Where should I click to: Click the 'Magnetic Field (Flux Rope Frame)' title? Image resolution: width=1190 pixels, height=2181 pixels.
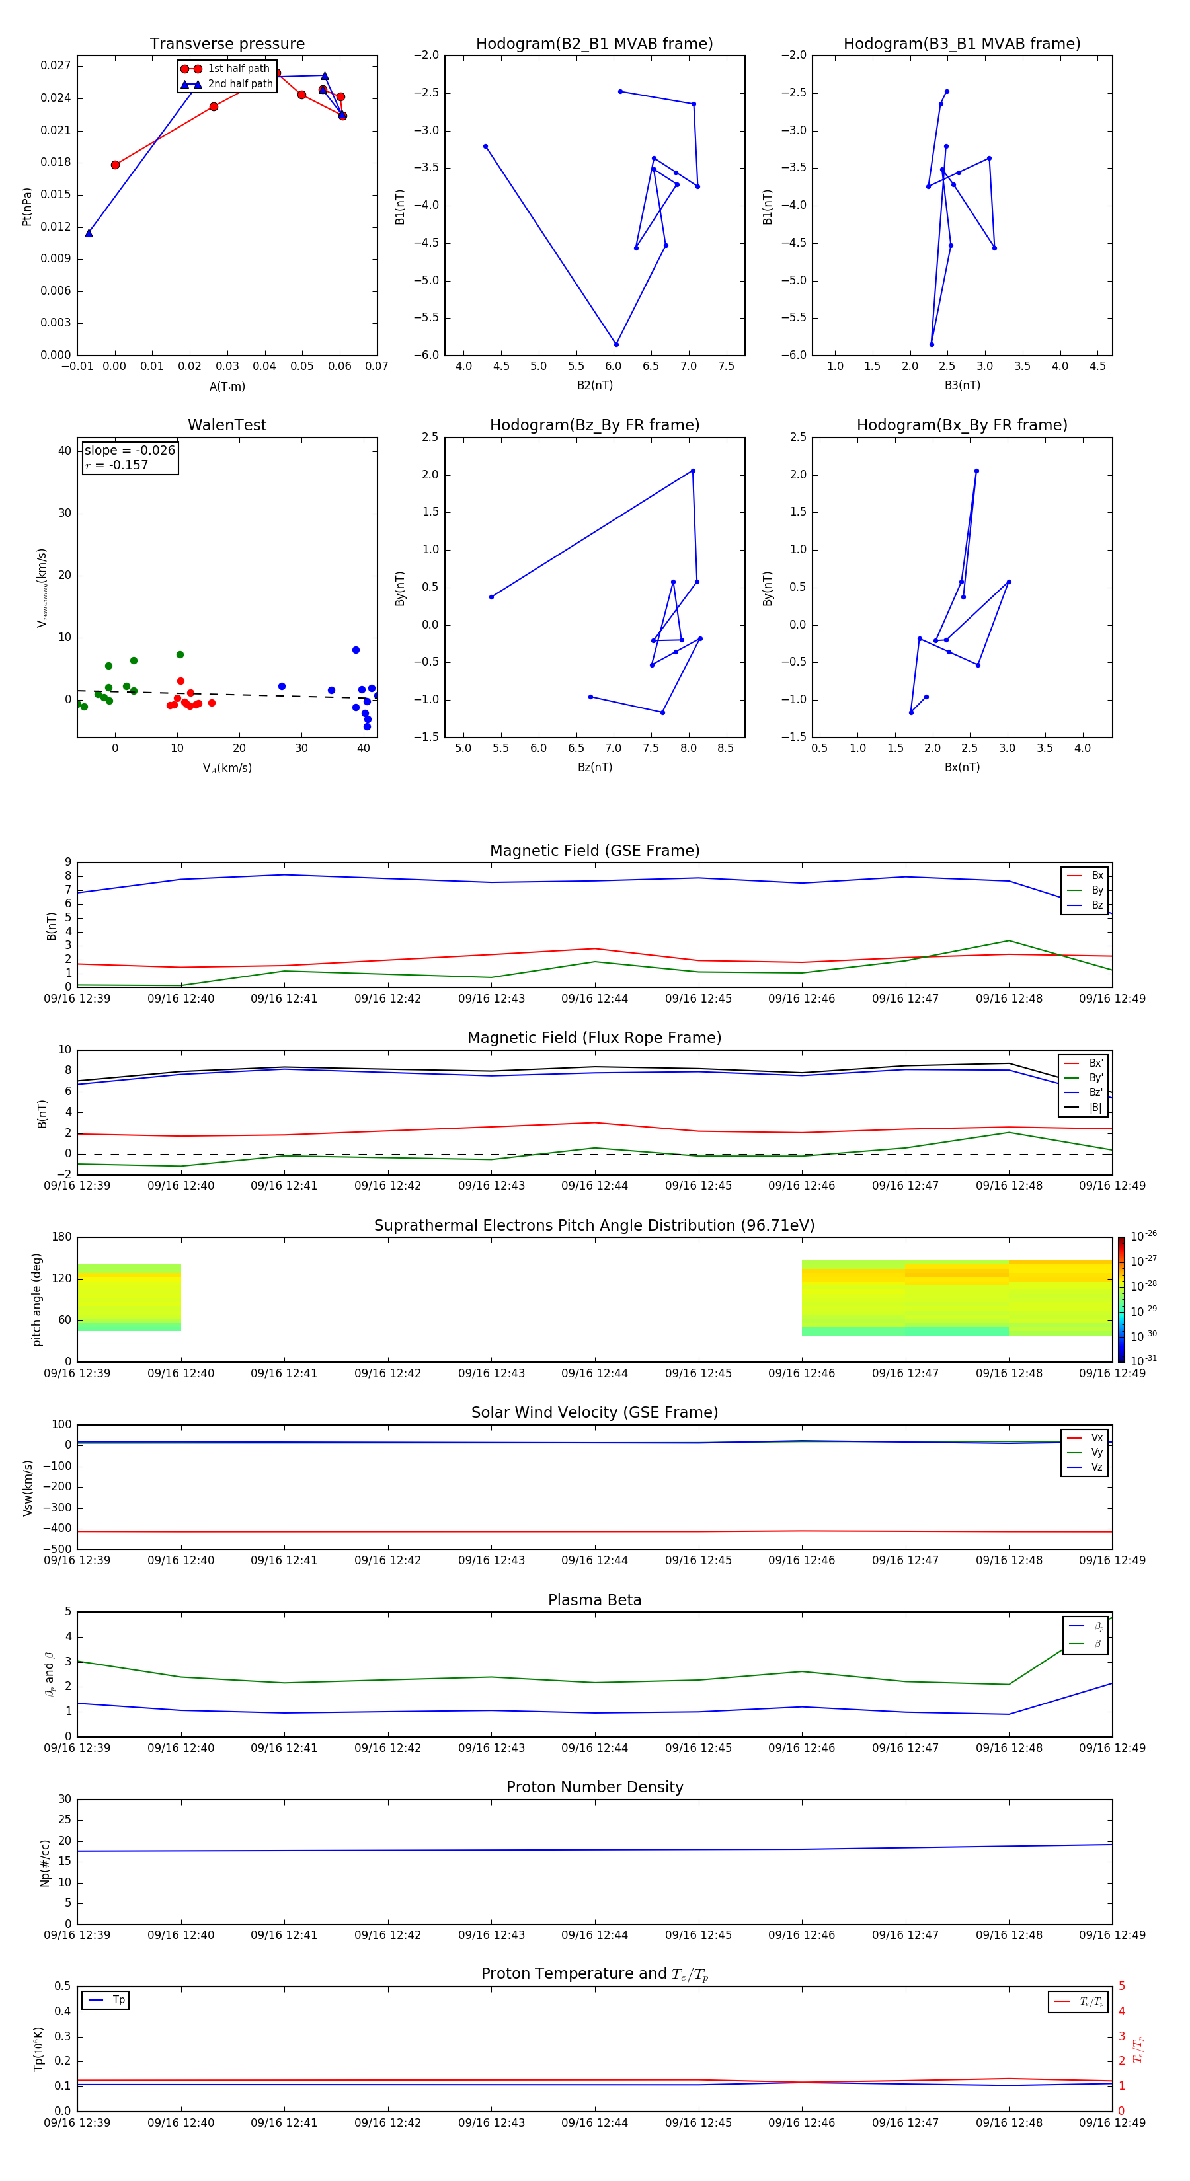[x=594, y=1038]
